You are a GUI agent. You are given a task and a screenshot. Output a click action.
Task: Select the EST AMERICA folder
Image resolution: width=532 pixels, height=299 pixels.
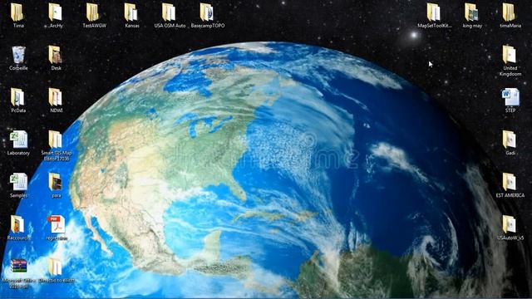[510, 182]
